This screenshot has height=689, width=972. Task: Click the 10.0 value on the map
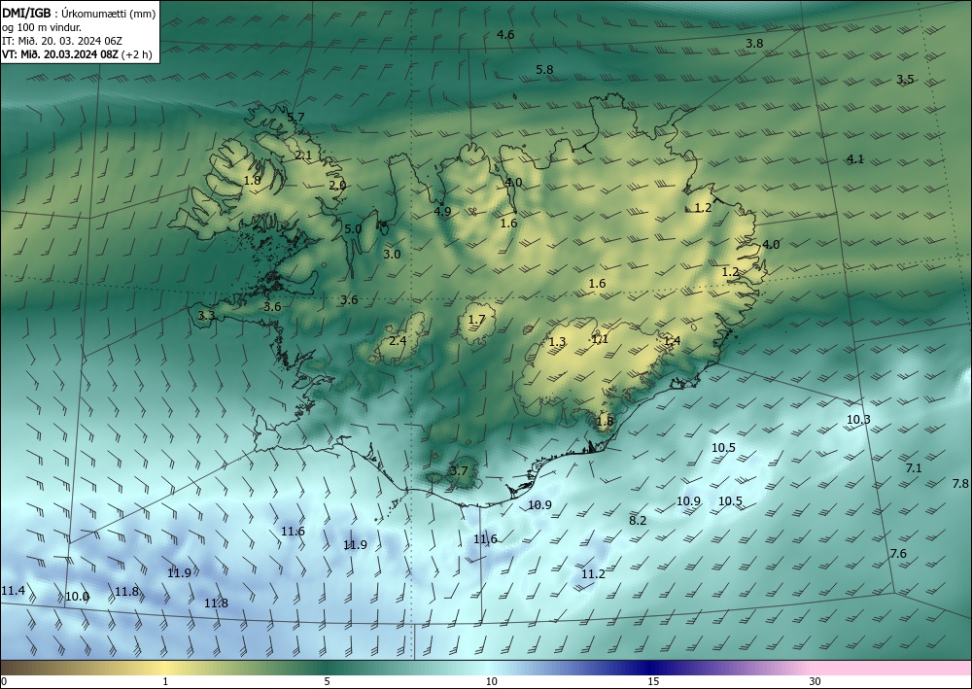(x=78, y=596)
